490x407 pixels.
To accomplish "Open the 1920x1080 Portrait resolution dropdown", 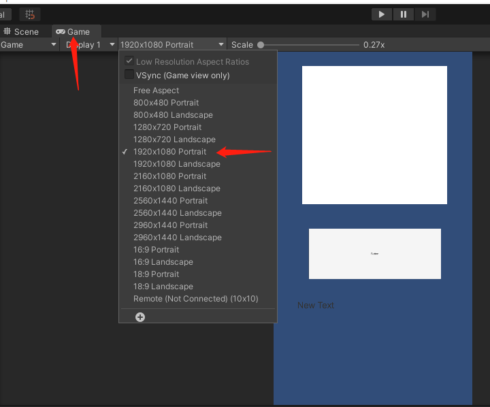I will click(172, 45).
